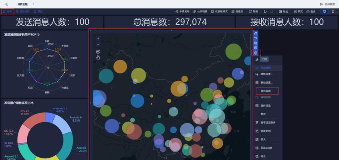Open the 血缘视图 lineage view
Screen dimensions: 339x160
pos(327,4)
